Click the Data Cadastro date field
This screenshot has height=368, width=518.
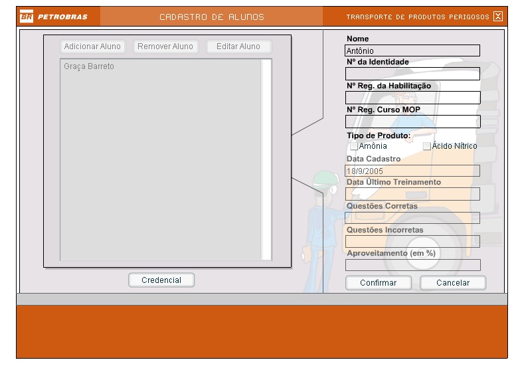(x=412, y=171)
